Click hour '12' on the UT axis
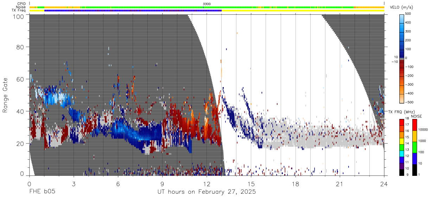The height and width of the screenshot is (199, 432). (x=207, y=184)
